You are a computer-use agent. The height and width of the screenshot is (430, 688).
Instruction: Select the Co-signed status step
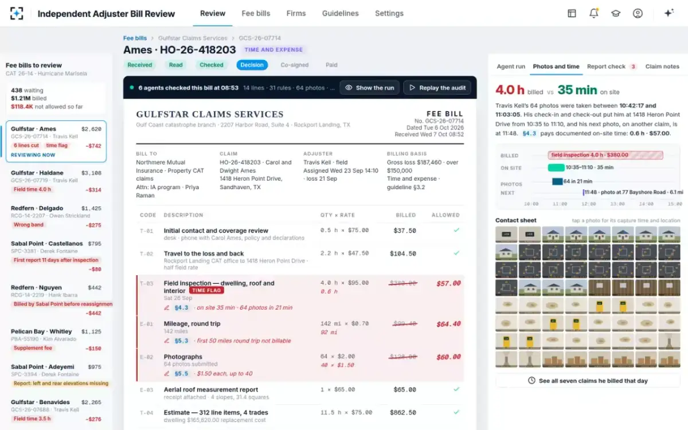(295, 65)
